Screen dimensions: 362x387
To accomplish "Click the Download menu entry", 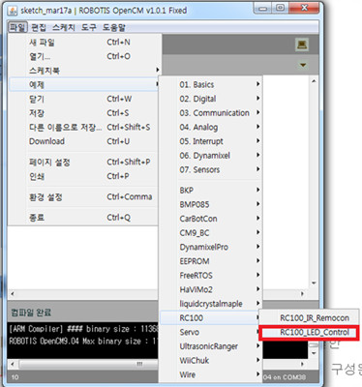I will [x=84, y=141].
